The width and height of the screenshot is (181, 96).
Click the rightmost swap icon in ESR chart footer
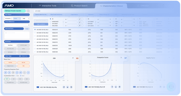71,87
